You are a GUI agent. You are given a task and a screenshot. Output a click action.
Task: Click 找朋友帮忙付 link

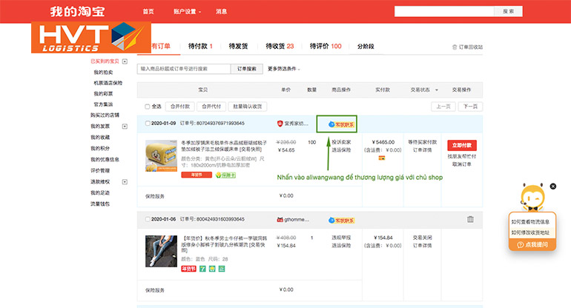pos(462,156)
